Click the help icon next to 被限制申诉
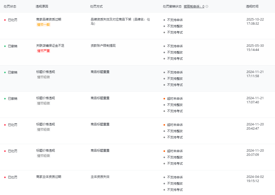The height and width of the screenshot is (195, 275). 207,6
